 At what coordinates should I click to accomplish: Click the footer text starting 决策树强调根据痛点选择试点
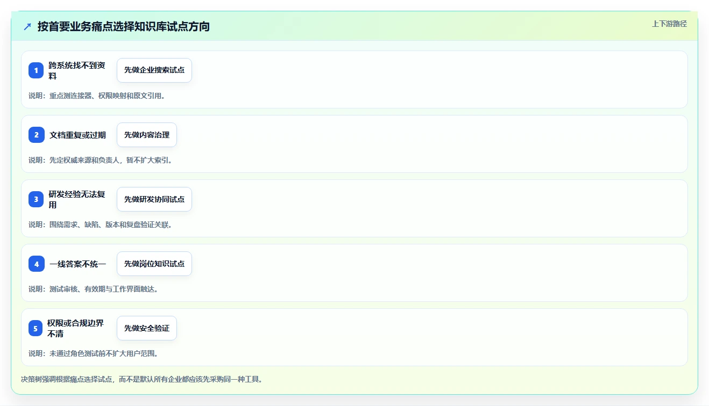pyautogui.click(x=141, y=379)
